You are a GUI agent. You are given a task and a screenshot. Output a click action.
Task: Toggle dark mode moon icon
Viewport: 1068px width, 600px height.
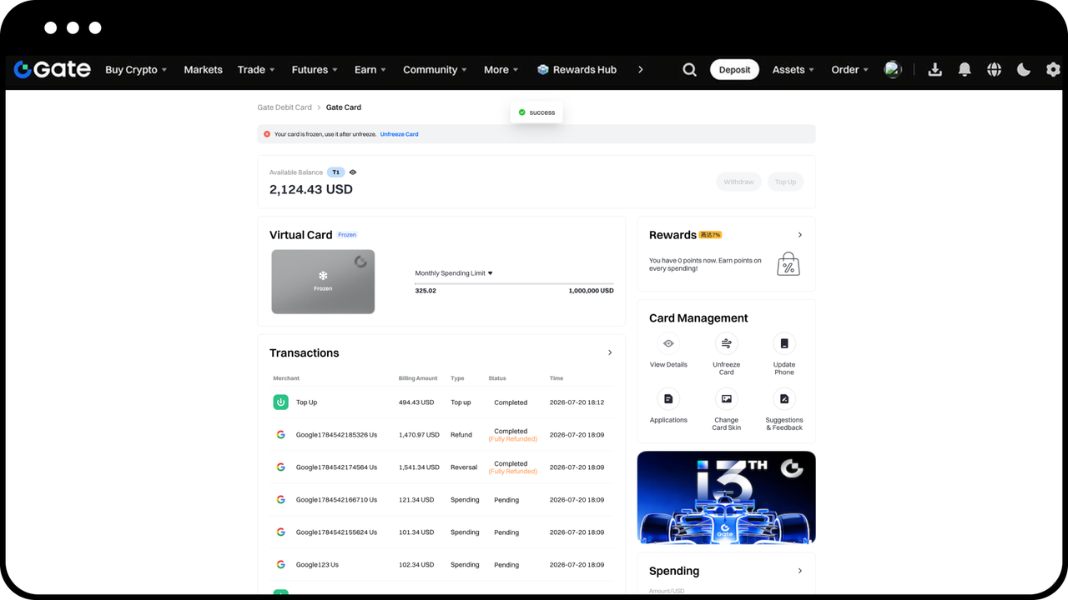pyautogui.click(x=1024, y=70)
